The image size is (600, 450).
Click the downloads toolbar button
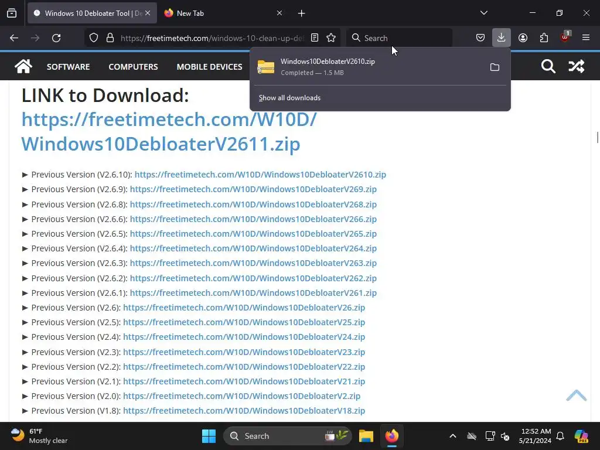tap(502, 38)
